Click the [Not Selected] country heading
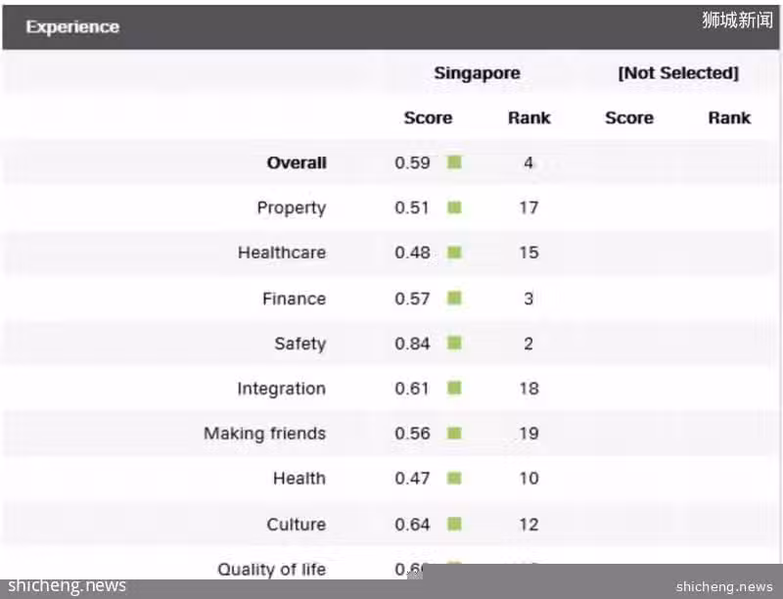 coord(678,72)
